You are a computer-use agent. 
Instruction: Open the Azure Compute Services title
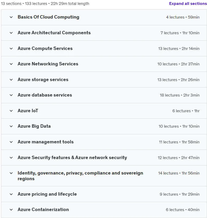45,48
